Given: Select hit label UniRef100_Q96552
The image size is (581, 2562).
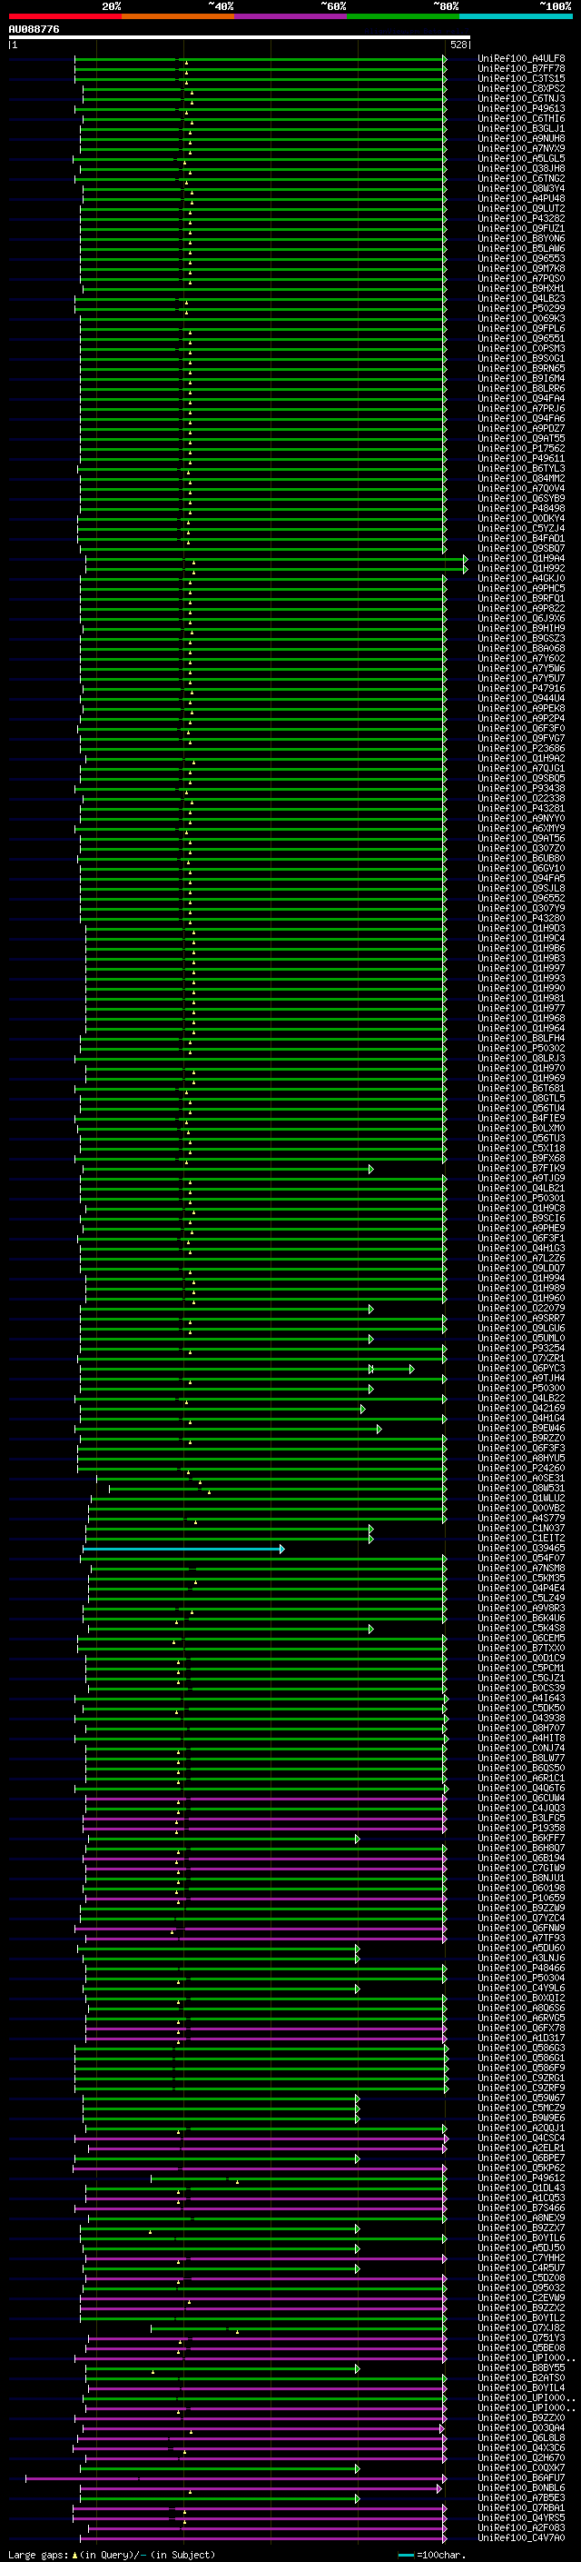Looking at the screenshot, I should (520, 898).
